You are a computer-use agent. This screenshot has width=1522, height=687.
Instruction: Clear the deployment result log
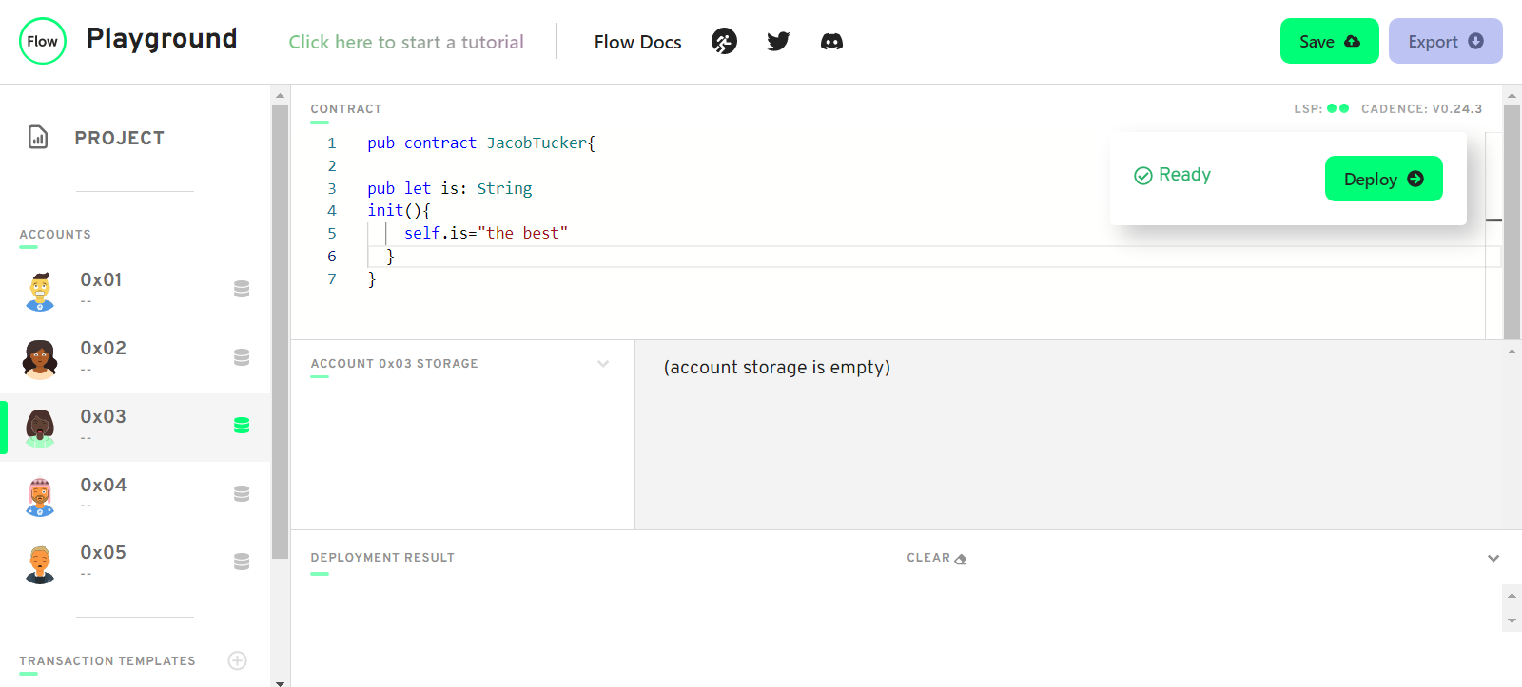937,558
